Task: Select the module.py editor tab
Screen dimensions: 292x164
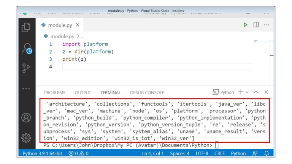Action: tap(60, 25)
